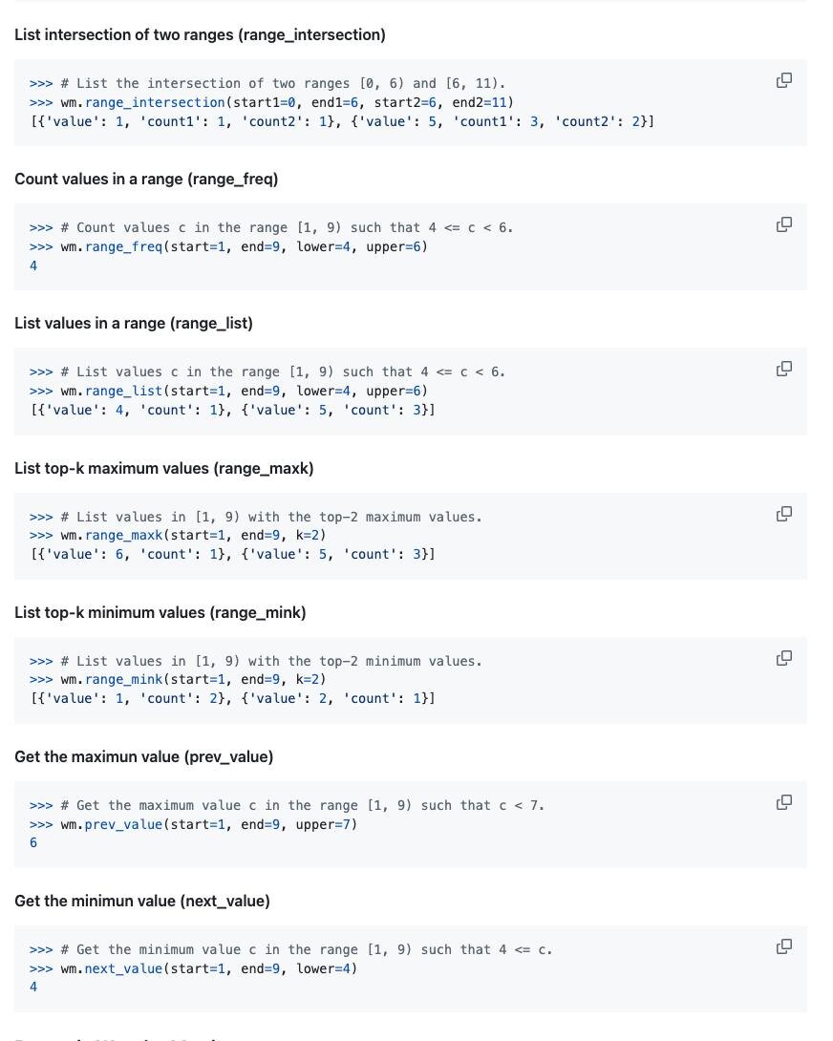Click the wm.prev_value function call line

point(193,824)
